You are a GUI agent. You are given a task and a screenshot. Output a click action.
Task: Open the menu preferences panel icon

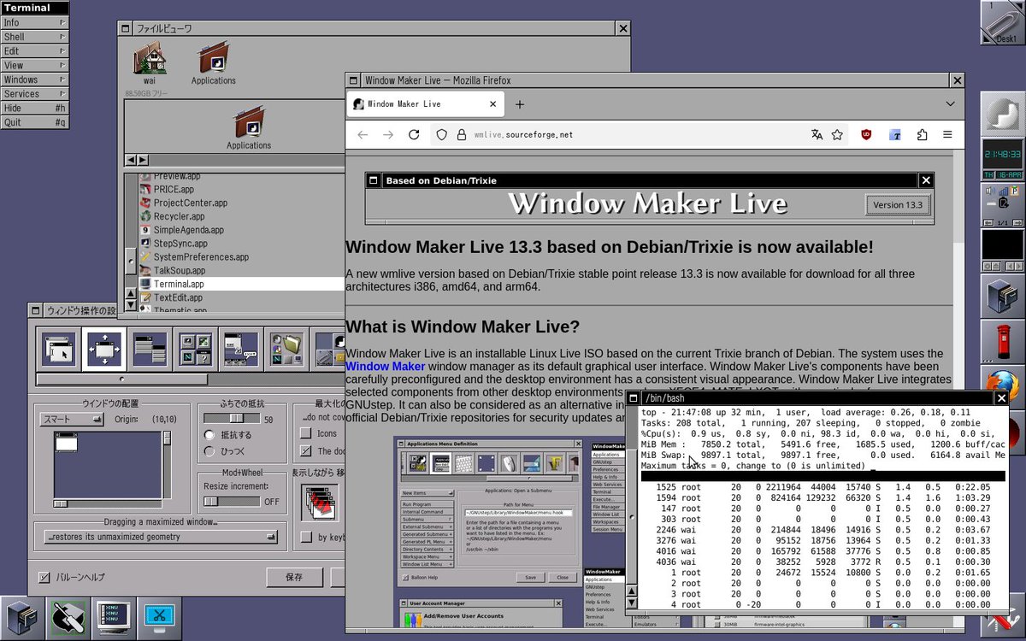(x=149, y=349)
